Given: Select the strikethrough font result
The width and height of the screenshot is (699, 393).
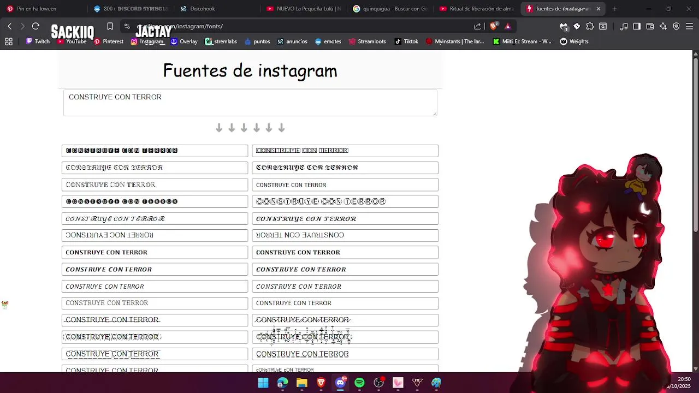Looking at the screenshot, I should 155,320.
